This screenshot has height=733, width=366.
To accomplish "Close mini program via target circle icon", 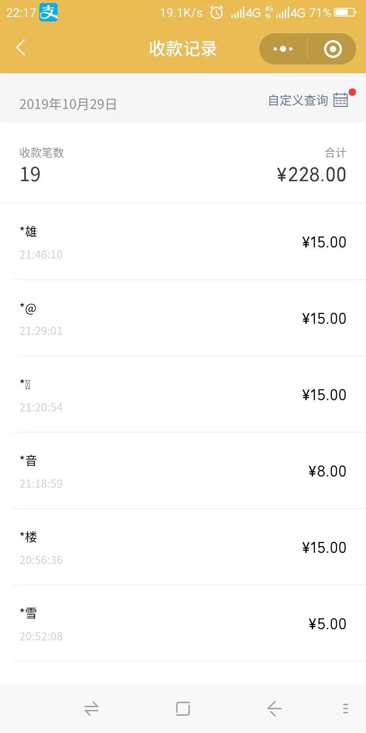I will 332,49.
